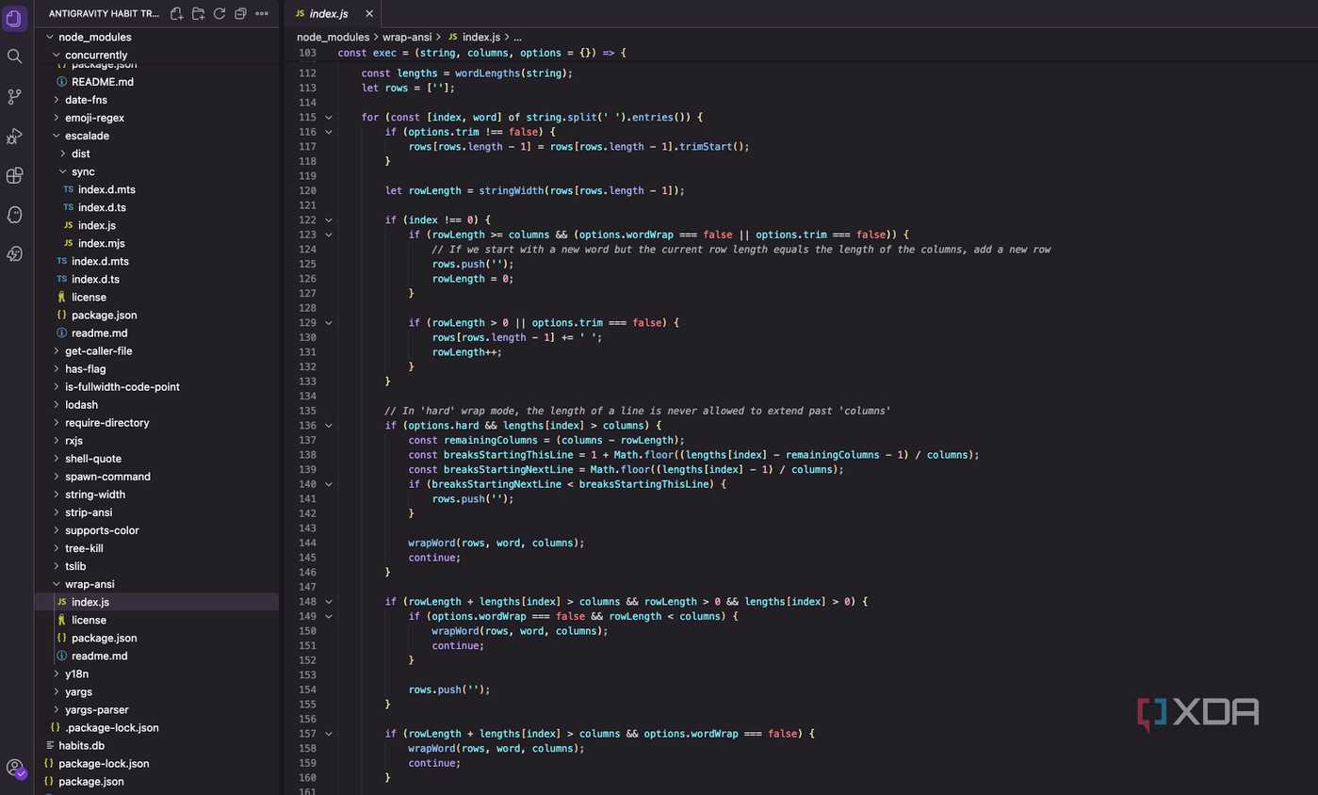
Task: Click node_modules in the breadcrumb path
Action: point(333,37)
